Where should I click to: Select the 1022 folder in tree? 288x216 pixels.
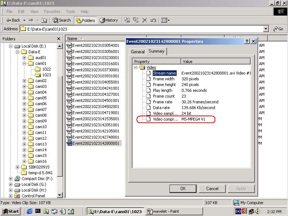[x=43, y=69]
